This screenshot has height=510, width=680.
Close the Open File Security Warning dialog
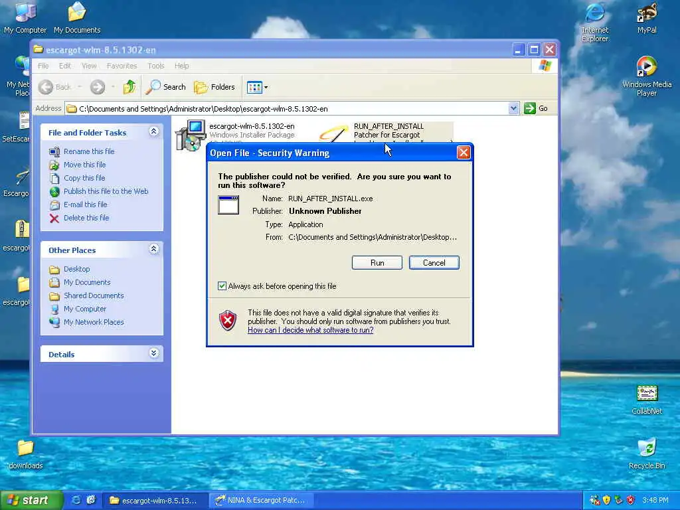463,153
